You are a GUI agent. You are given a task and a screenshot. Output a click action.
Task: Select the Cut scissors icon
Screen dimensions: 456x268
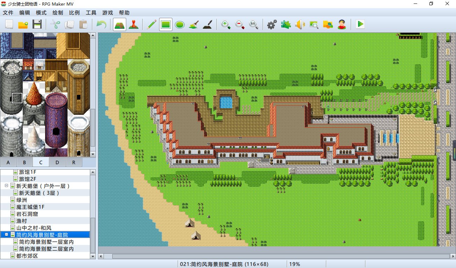coord(55,24)
